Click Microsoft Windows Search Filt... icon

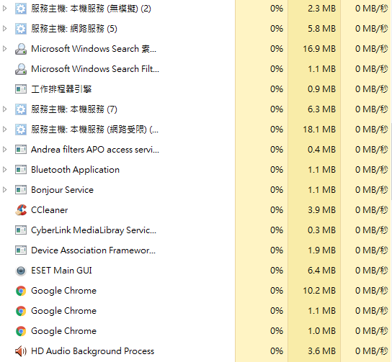(21, 69)
